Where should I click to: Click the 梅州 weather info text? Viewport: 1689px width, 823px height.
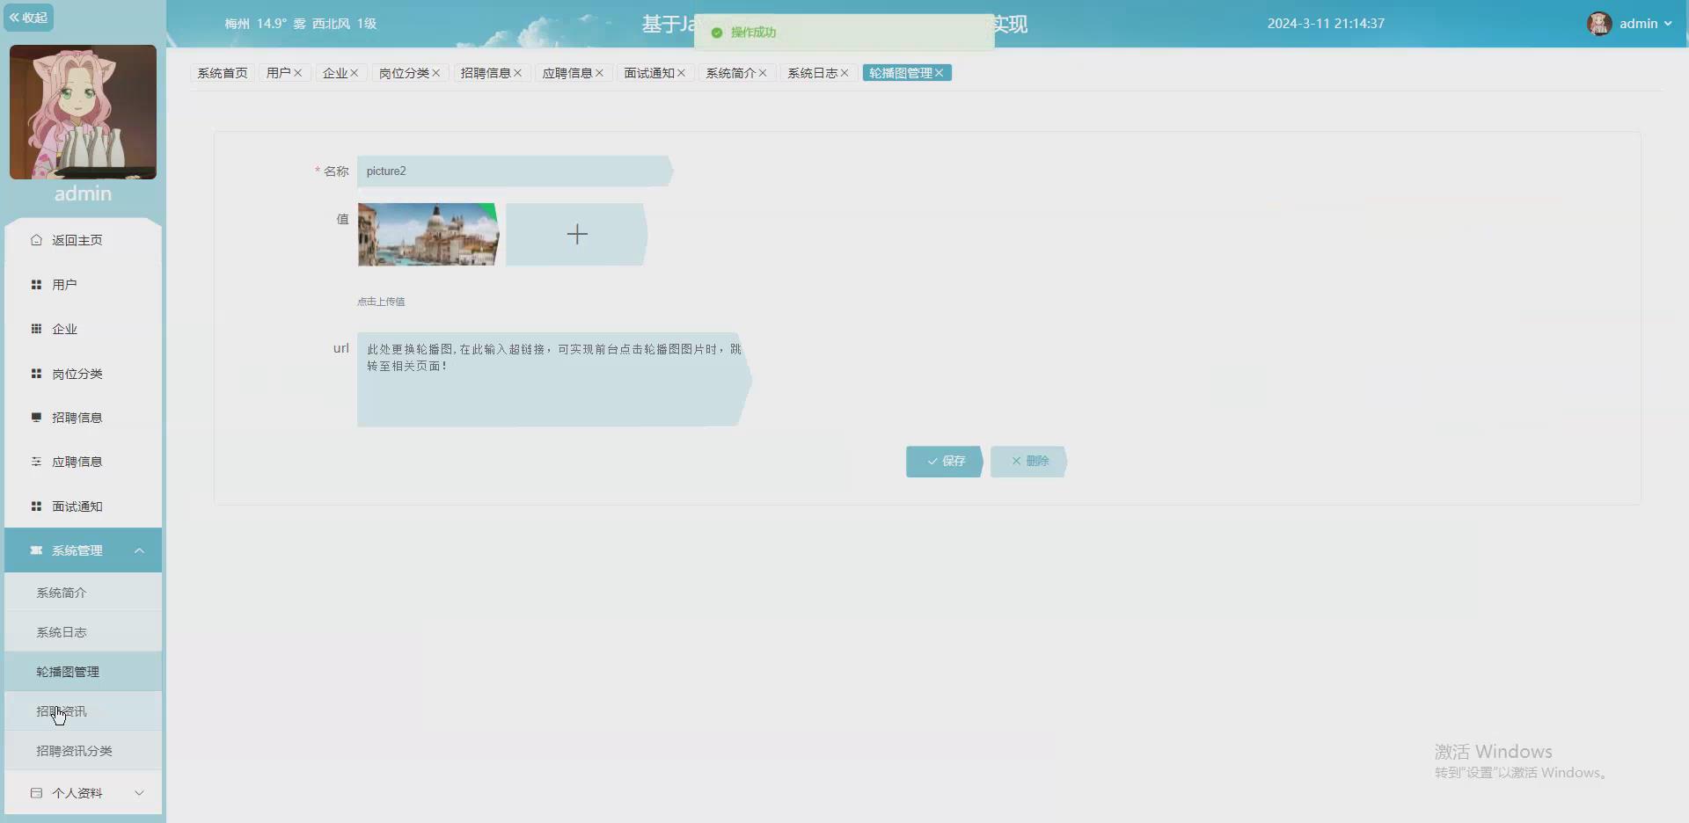coord(300,24)
